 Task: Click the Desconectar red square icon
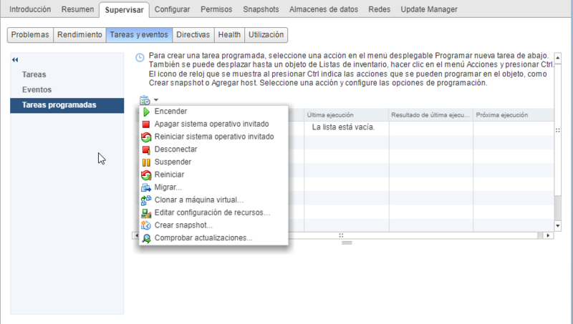[x=146, y=149]
